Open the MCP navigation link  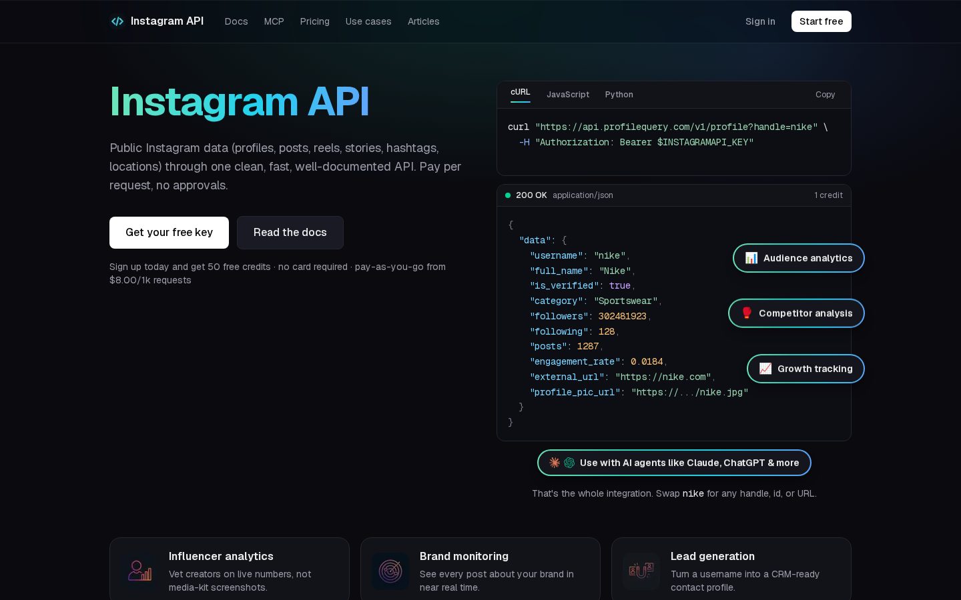pyautogui.click(x=274, y=21)
